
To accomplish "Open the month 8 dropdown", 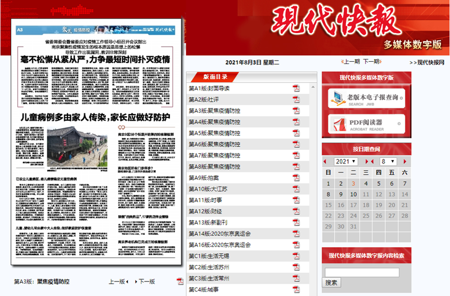I will point(388,162).
